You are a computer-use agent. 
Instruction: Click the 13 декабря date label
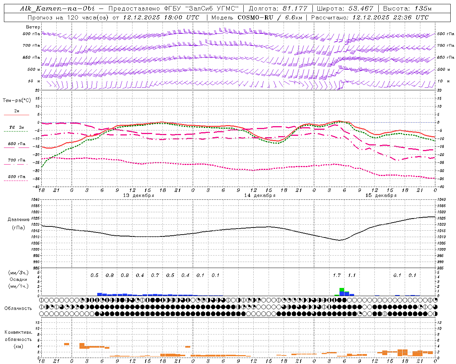coord(139,196)
